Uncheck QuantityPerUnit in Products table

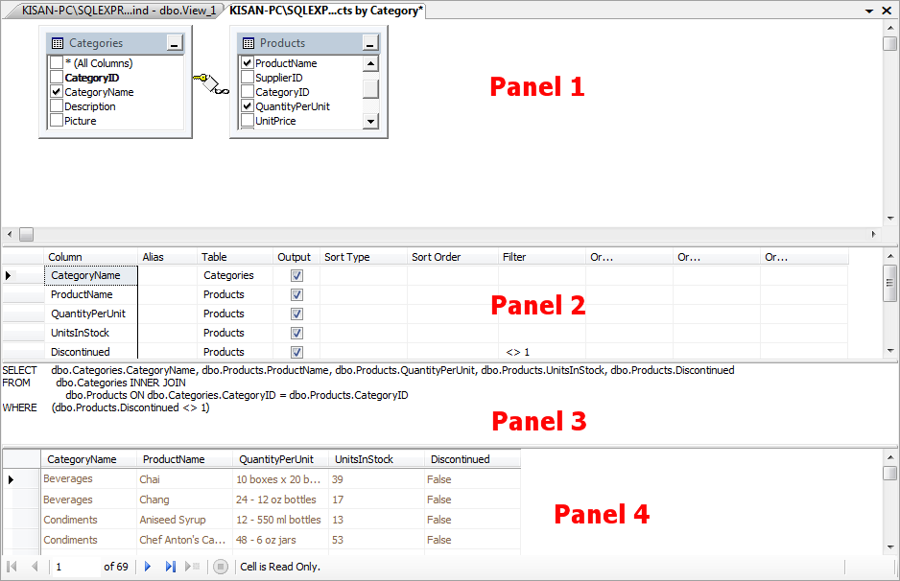pos(248,105)
